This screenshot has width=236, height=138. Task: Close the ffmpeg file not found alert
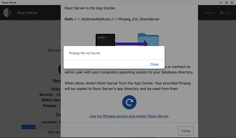pos(154,64)
